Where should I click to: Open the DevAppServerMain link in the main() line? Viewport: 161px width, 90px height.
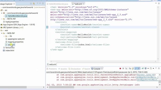tap(148, 80)
